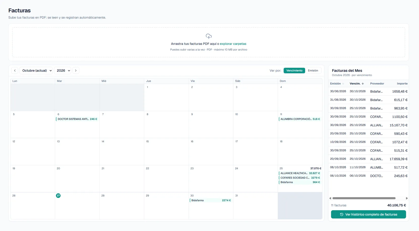419x231 pixels.
Task: Open the DOCTOR SISTEMAS ANTI... 246 € calendar event
Action: [x=77, y=119]
